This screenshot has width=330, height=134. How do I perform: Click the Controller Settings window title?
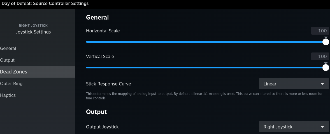(x=45, y=4)
